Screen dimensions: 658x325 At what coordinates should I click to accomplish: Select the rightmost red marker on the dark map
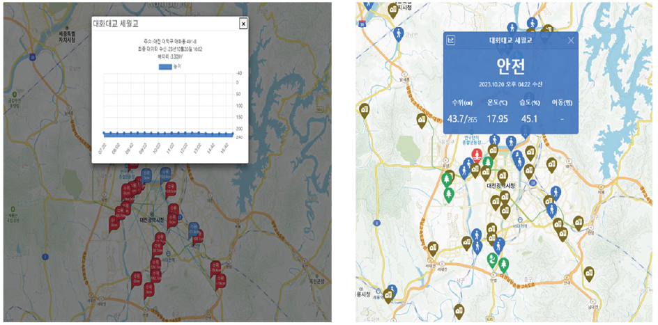click(x=222, y=279)
